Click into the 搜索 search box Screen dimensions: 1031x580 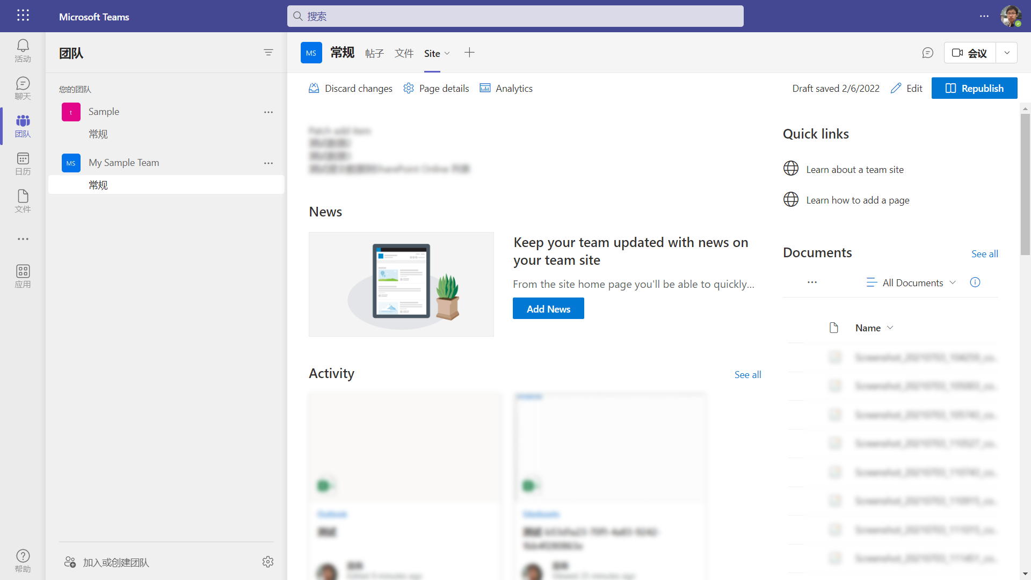tap(515, 16)
